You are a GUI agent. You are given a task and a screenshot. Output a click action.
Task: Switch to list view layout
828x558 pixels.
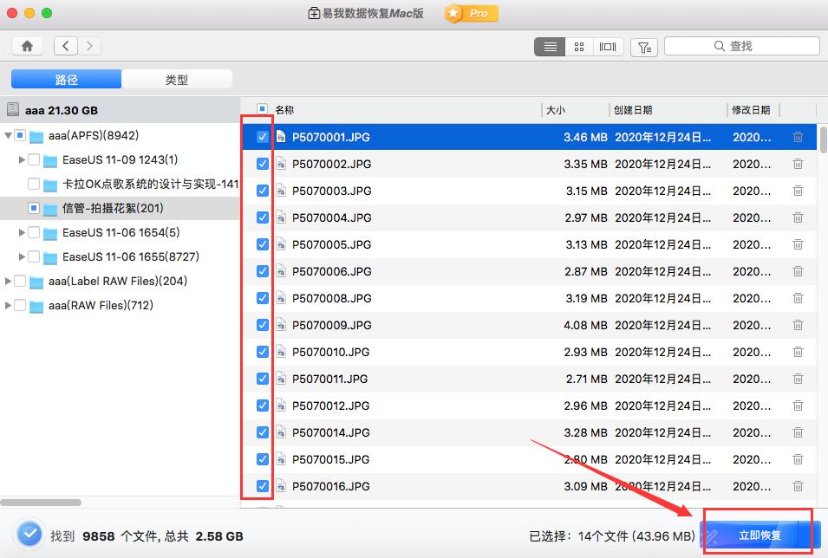click(550, 47)
